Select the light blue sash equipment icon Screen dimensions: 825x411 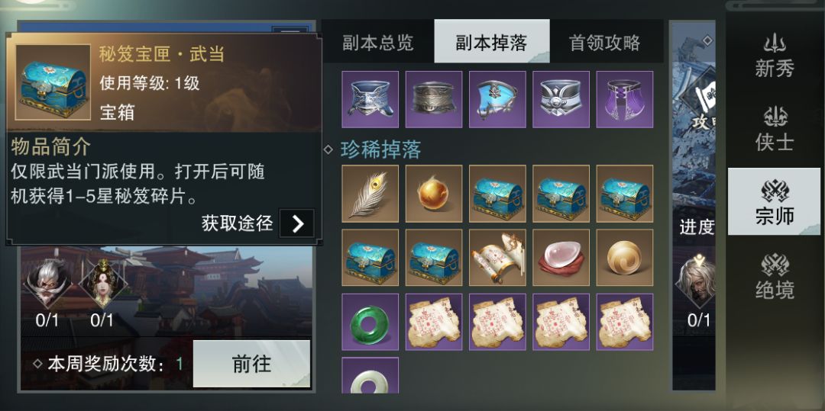(x=497, y=99)
